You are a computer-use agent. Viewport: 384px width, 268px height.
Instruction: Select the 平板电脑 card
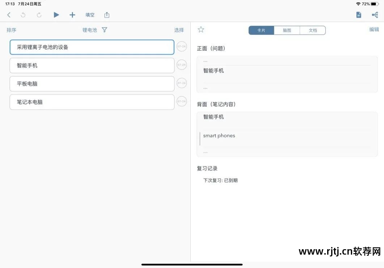tap(92, 84)
